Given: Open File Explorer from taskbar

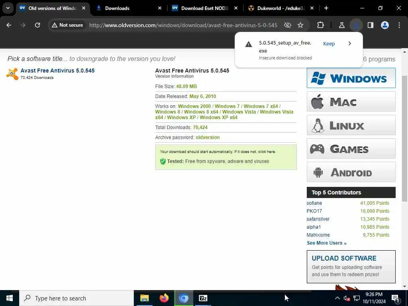Looking at the screenshot, I should click(x=144, y=298).
